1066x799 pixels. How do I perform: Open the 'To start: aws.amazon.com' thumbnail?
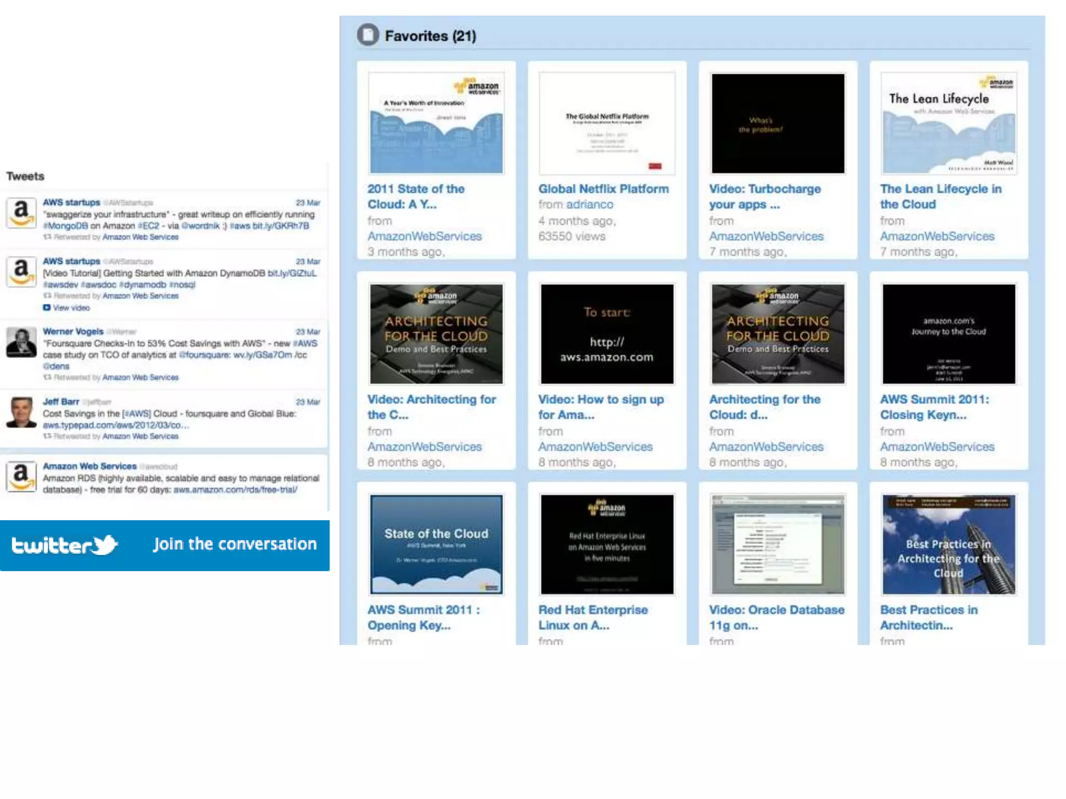[607, 334]
